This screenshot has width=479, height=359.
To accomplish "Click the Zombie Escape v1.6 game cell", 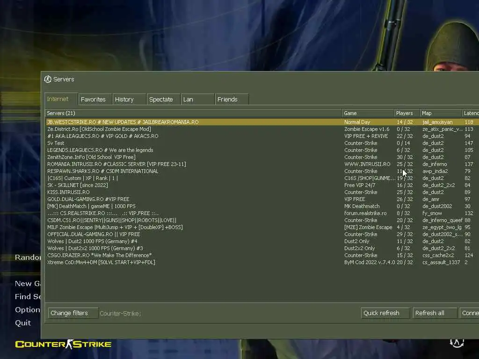I will (367, 129).
